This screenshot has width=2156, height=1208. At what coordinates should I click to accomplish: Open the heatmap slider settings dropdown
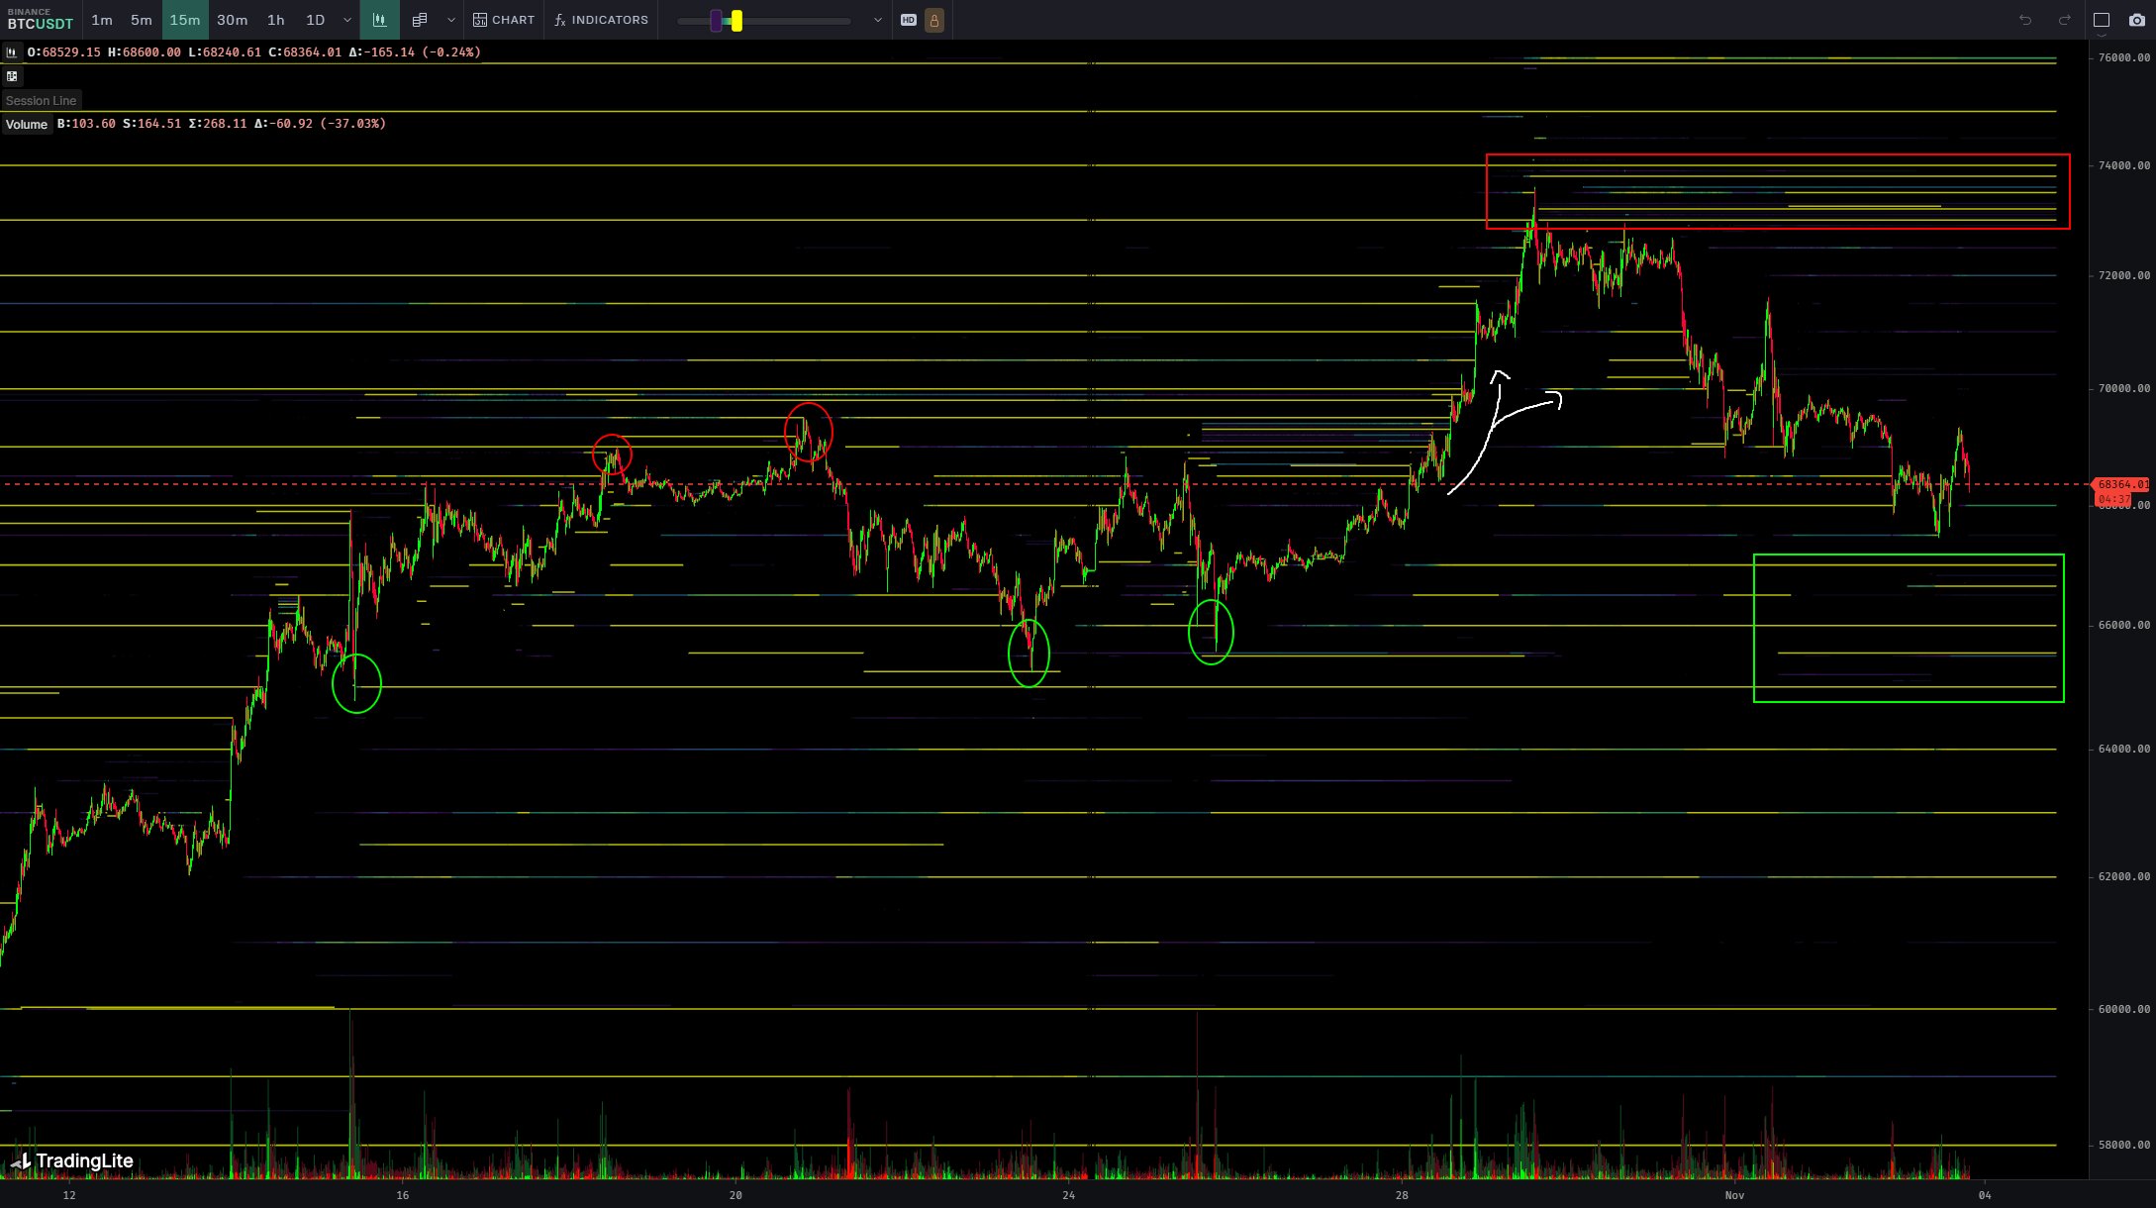(877, 20)
